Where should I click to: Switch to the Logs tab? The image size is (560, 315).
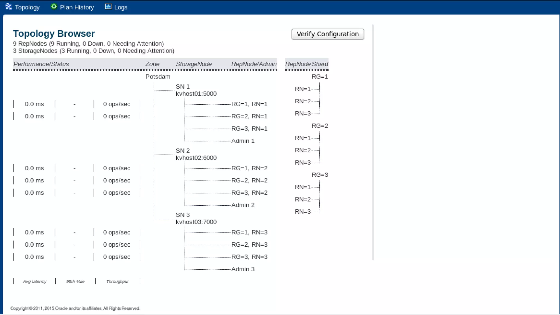pos(121,7)
